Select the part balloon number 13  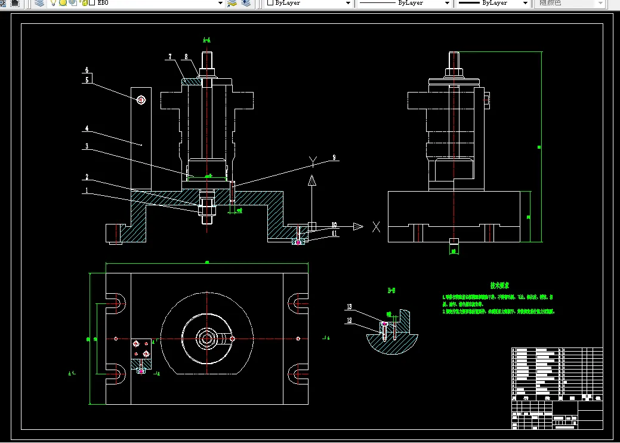pyautogui.click(x=349, y=306)
